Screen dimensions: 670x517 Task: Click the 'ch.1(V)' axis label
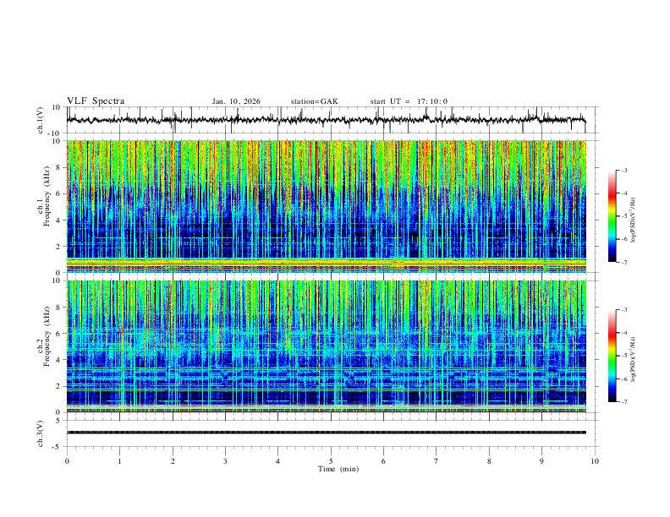coord(41,120)
